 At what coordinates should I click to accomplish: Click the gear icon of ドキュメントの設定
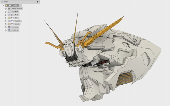pyautogui.click(x=9, y=8)
